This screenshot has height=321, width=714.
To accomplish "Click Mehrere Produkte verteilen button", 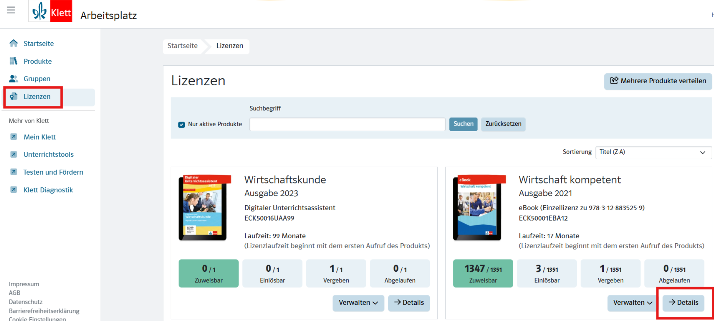I will pyautogui.click(x=658, y=81).
